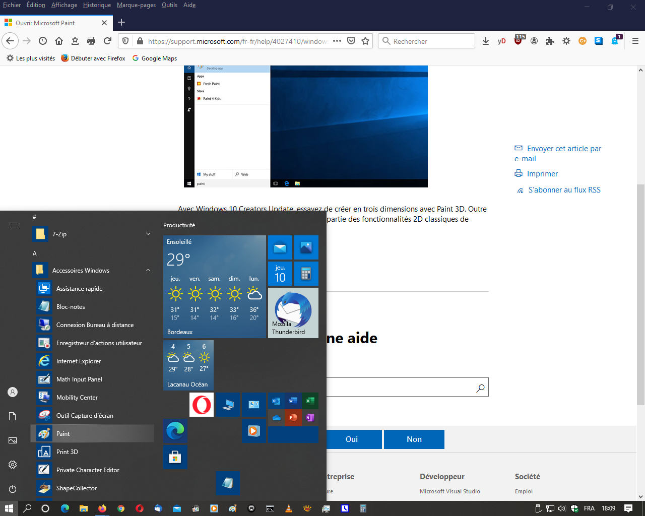Open the Microsoft Edge tile
This screenshot has height=516, width=645.
175,431
